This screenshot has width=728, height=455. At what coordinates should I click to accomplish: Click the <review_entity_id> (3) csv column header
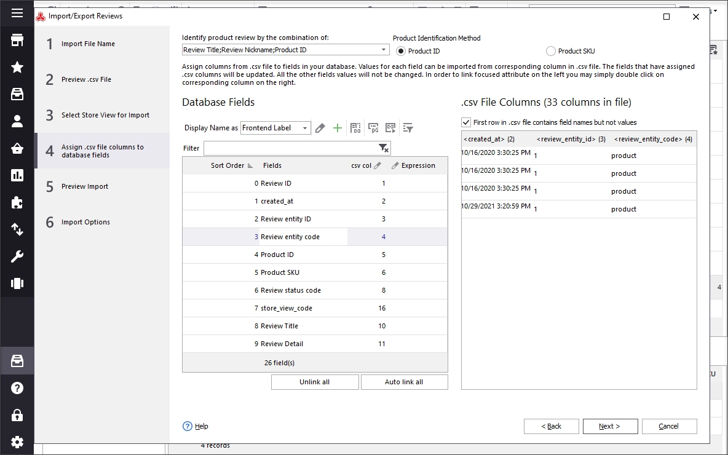pyautogui.click(x=571, y=140)
